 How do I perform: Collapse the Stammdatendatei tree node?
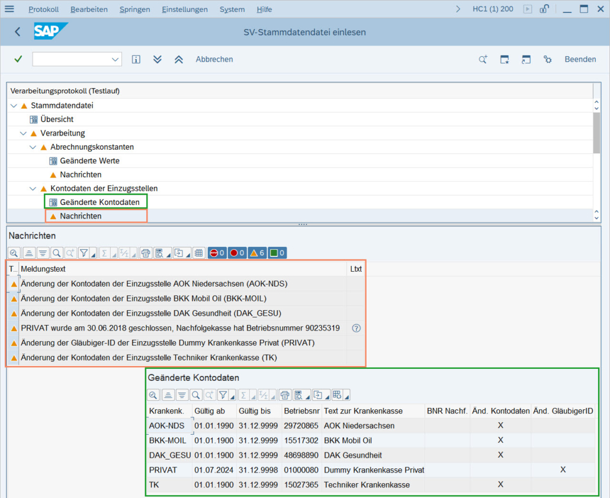pyautogui.click(x=14, y=105)
